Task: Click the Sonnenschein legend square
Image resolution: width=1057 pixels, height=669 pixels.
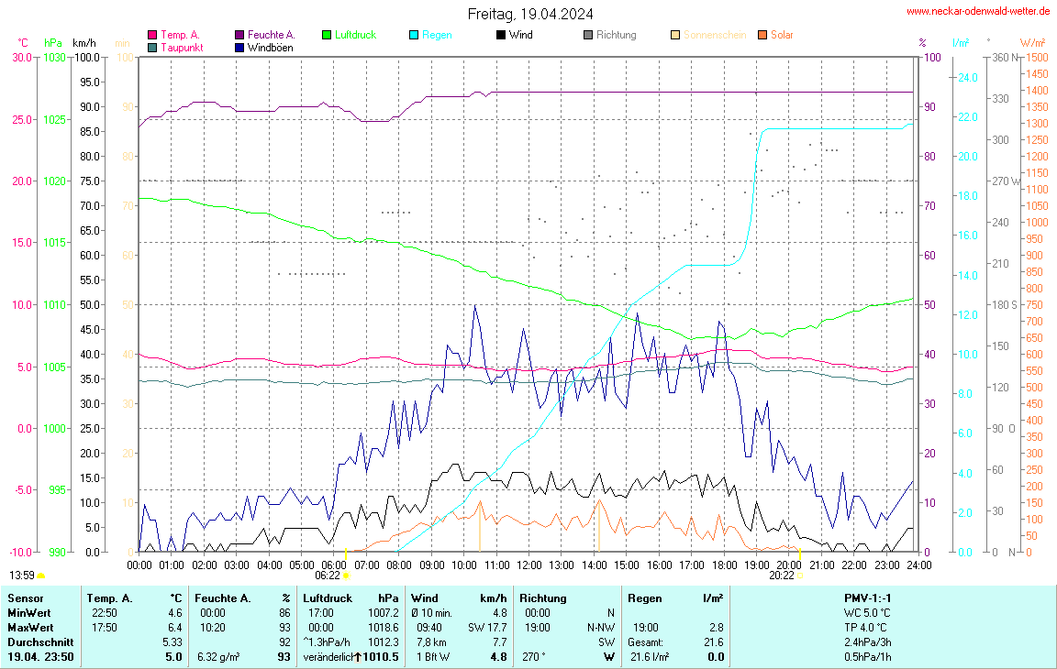Action: [x=675, y=35]
